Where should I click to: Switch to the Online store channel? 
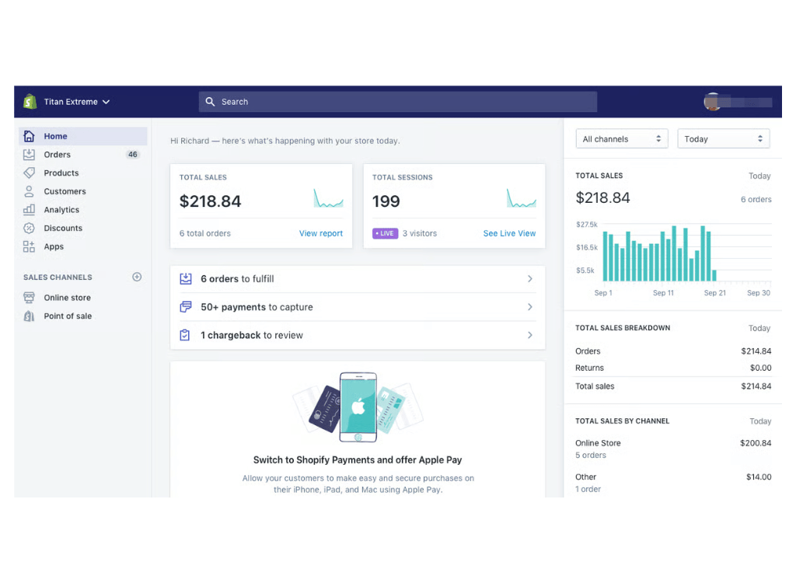[x=68, y=297]
